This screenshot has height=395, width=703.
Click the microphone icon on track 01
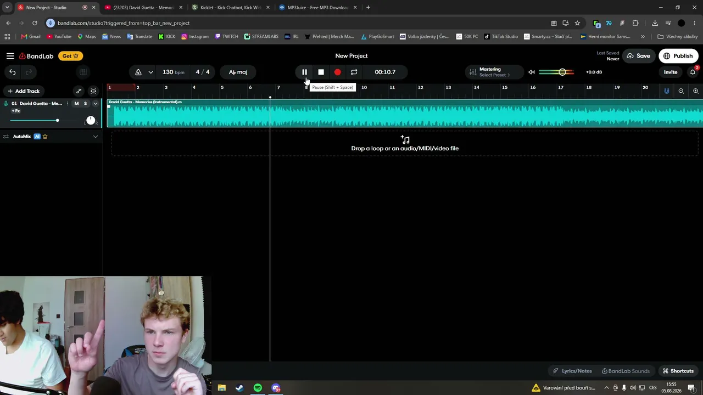coord(5,104)
